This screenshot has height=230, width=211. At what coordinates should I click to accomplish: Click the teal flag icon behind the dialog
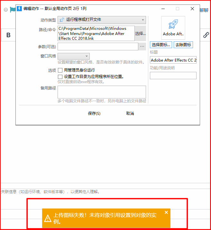(13, 10)
